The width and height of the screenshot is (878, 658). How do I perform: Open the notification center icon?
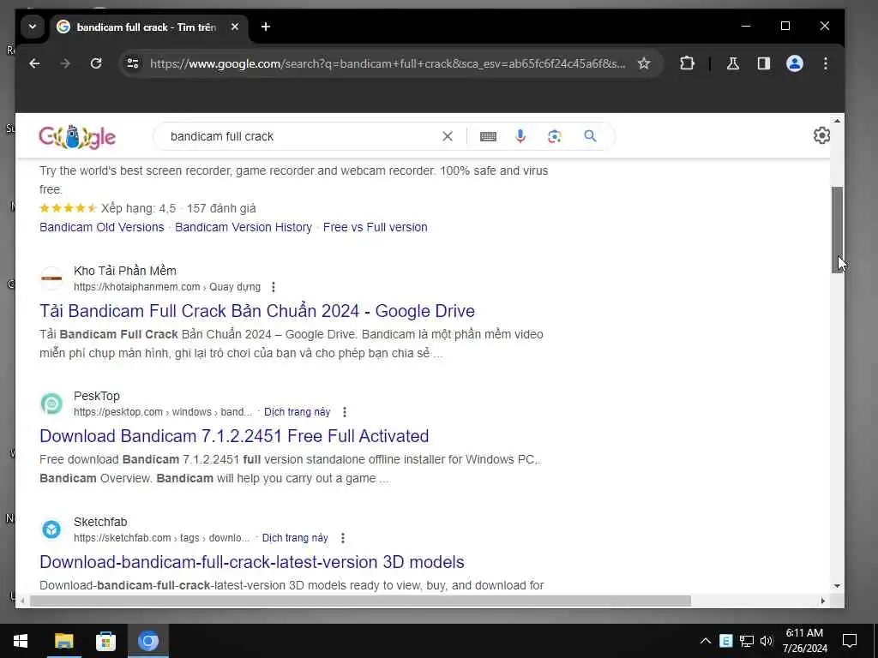tap(850, 641)
